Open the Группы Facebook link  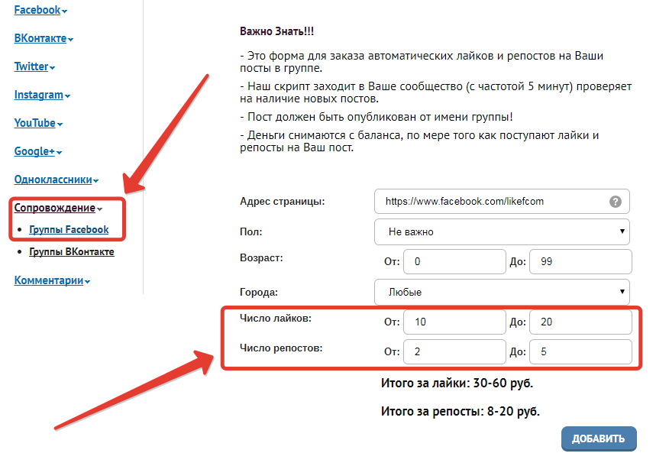click(69, 229)
